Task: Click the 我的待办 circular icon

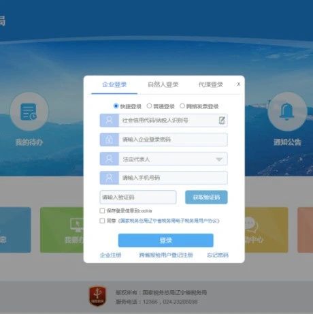Action: [x=29, y=112]
